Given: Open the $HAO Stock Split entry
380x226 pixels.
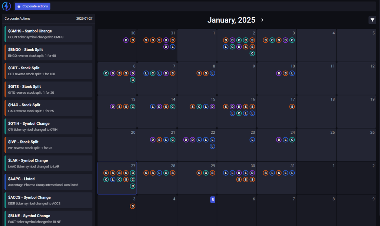Looking at the screenshot, I should [x=49, y=108].
